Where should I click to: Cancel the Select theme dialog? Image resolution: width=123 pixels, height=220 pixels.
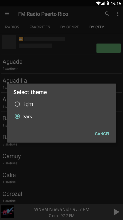tap(103, 134)
